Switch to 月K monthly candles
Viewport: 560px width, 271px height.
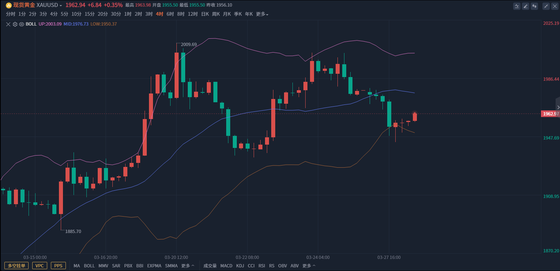pyautogui.click(x=227, y=14)
